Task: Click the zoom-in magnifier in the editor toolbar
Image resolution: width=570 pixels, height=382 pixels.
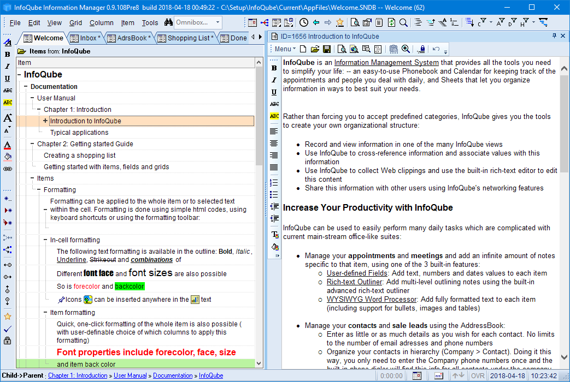Action: (x=406, y=49)
